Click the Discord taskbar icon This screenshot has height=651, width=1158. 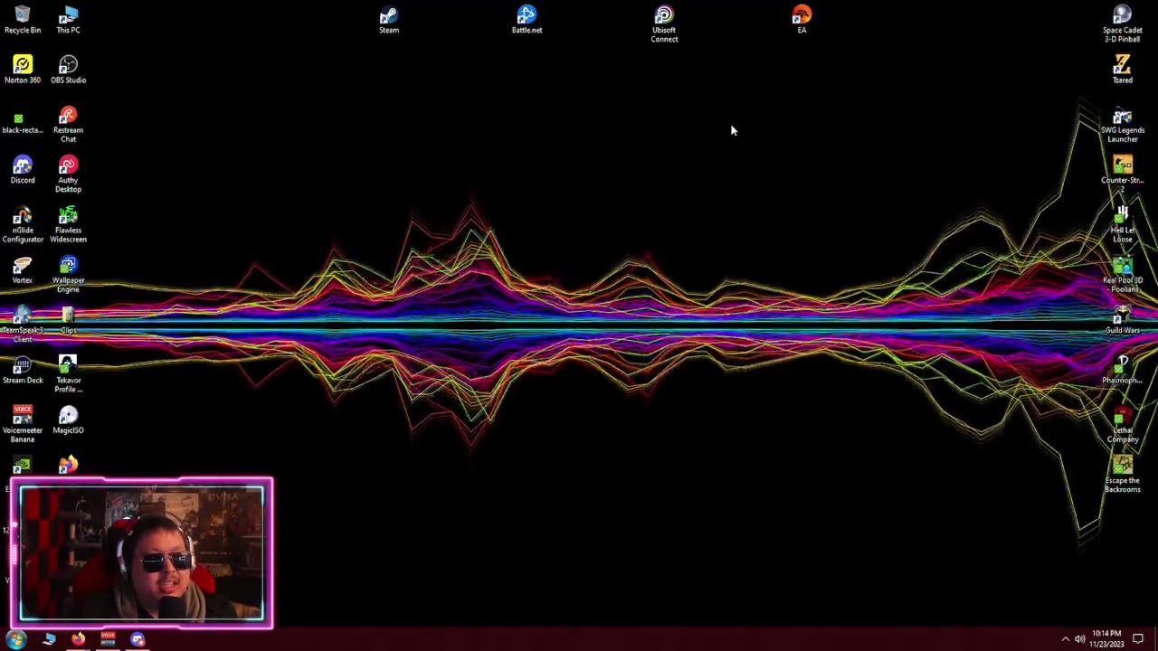point(138,639)
